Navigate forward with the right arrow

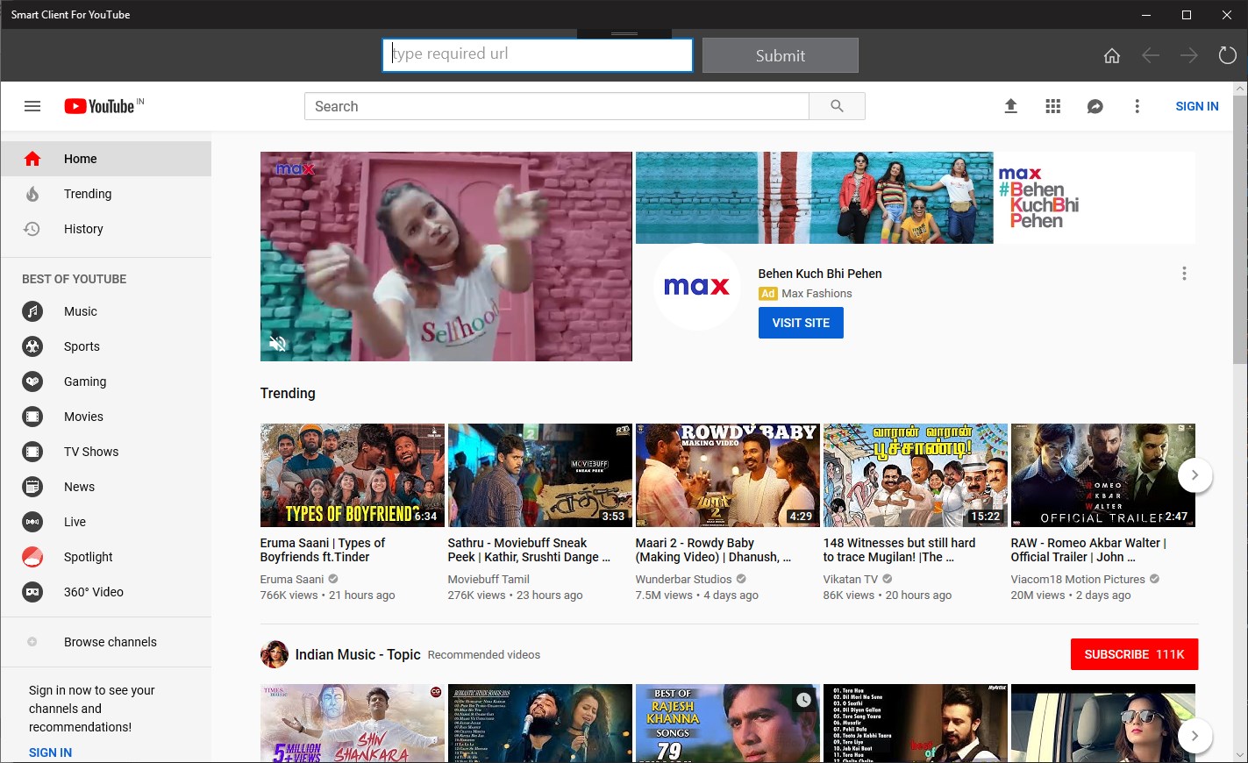(x=1188, y=55)
